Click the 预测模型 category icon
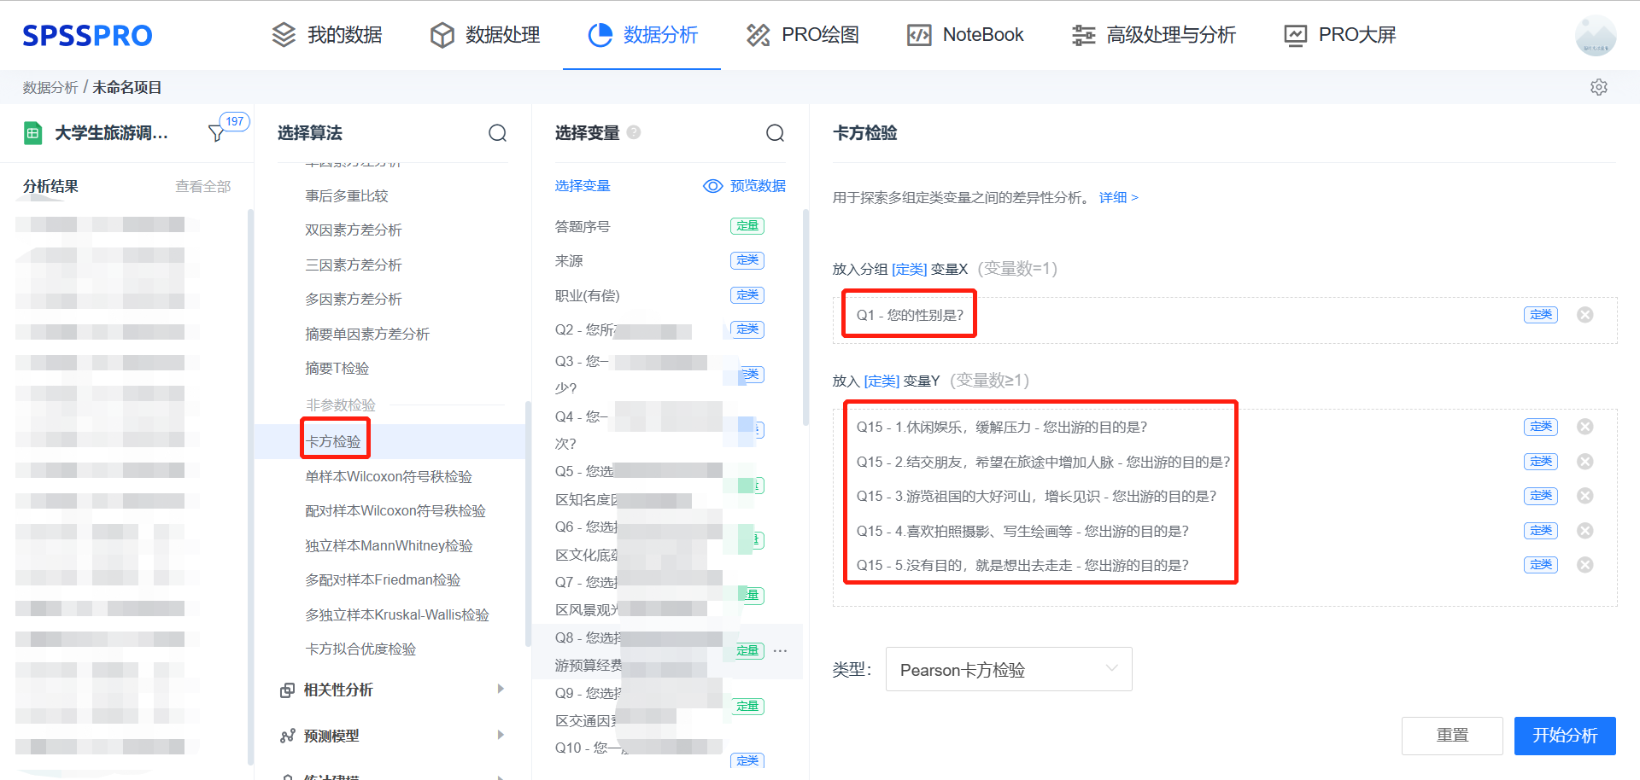Image resolution: width=1640 pixels, height=780 pixels. [x=287, y=736]
